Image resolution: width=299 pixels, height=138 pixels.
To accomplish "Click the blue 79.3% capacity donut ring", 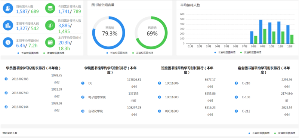I will (x=109, y=33).
